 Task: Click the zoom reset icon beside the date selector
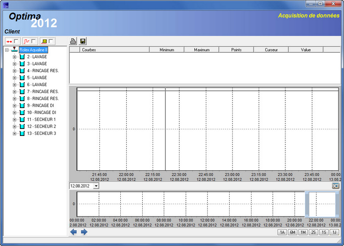tap(336, 186)
